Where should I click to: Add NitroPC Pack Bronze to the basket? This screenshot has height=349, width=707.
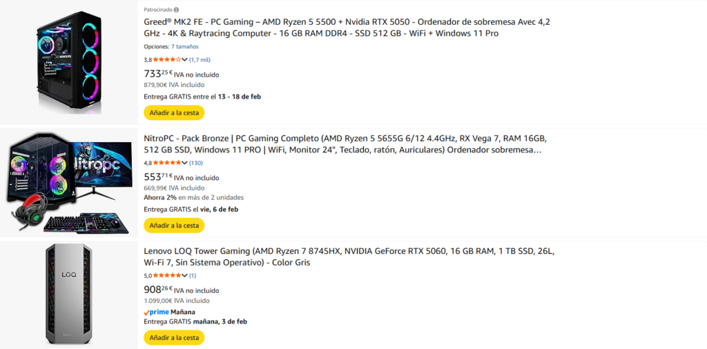174,226
